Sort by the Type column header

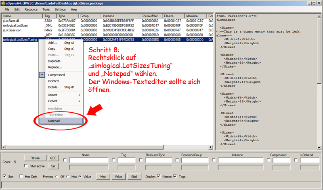67,16
